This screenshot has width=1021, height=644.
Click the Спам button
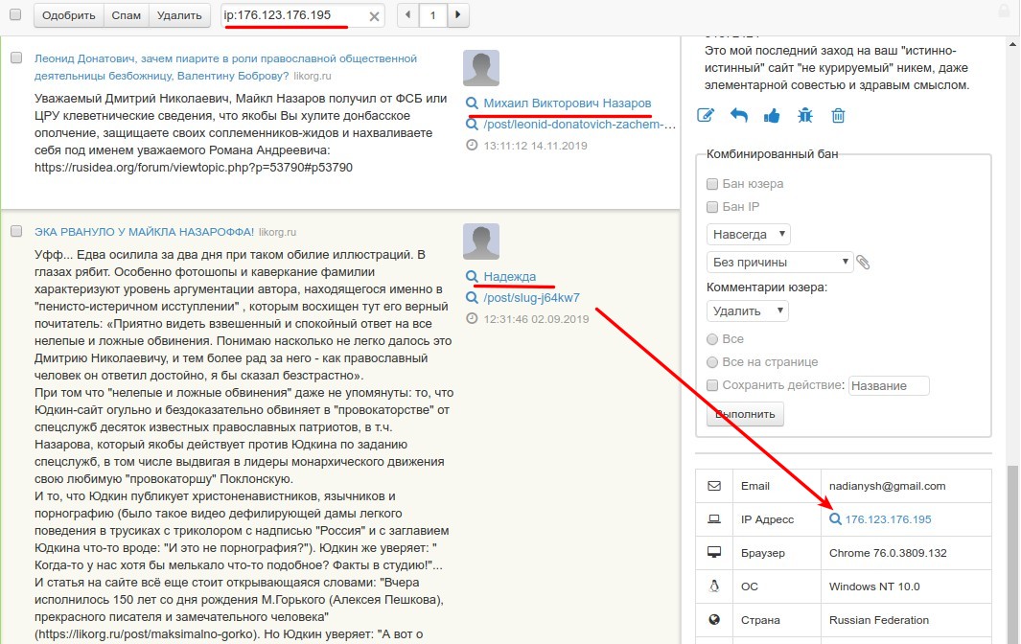point(127,15)
